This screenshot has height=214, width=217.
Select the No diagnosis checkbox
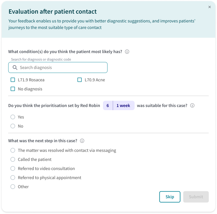[x=13, y=89]
